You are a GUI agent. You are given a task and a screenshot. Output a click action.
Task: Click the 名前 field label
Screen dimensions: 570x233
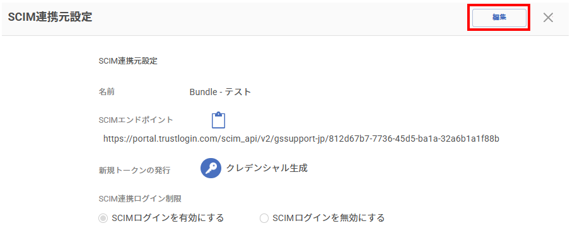[x=107, y=92]
